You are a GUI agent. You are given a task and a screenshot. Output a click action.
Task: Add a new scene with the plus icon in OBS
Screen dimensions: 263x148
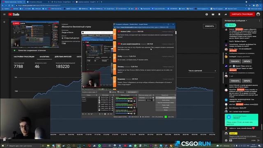tap(83, 114)
